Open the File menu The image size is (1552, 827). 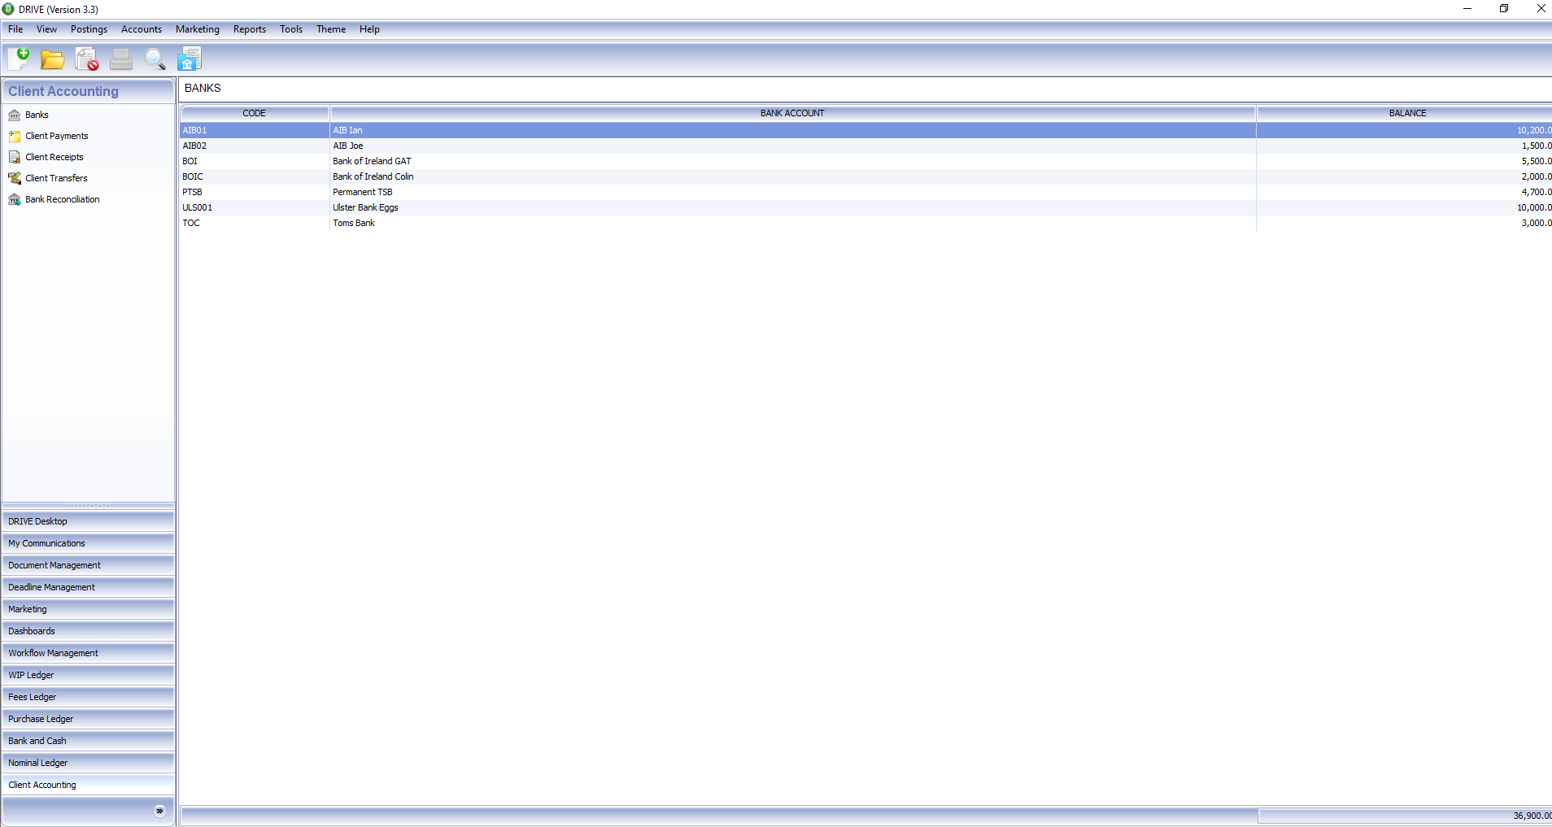coord(15,29)
